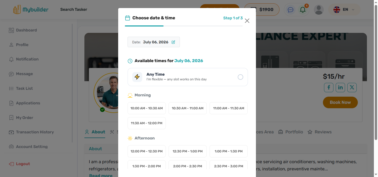
Task: Pick the 11:30 AM - 12:00 PM slot
Action: pyautogui.click(x=147, y=123)
